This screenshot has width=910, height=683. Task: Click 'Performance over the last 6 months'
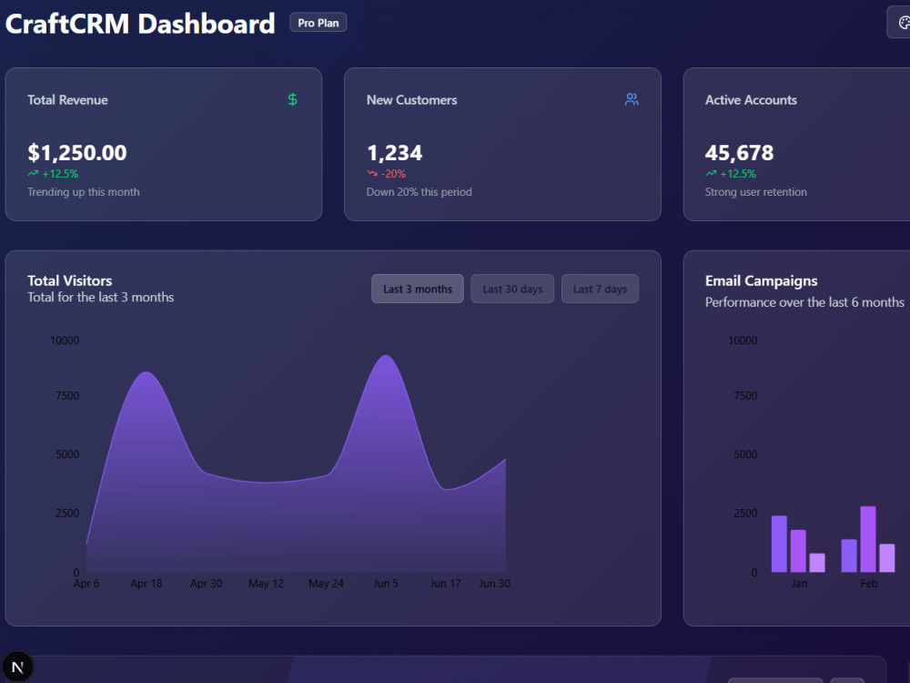(804, 302)
